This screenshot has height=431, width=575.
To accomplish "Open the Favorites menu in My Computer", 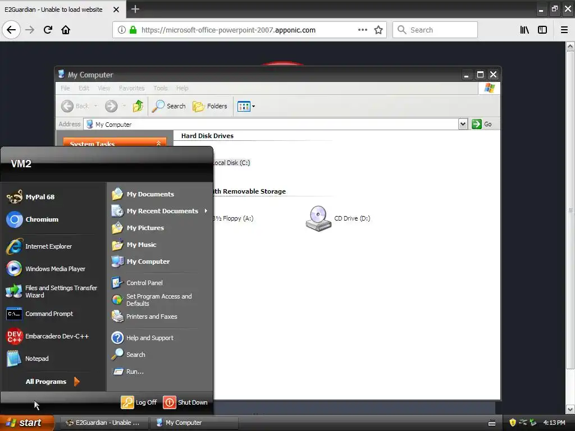I will point(131,88).
